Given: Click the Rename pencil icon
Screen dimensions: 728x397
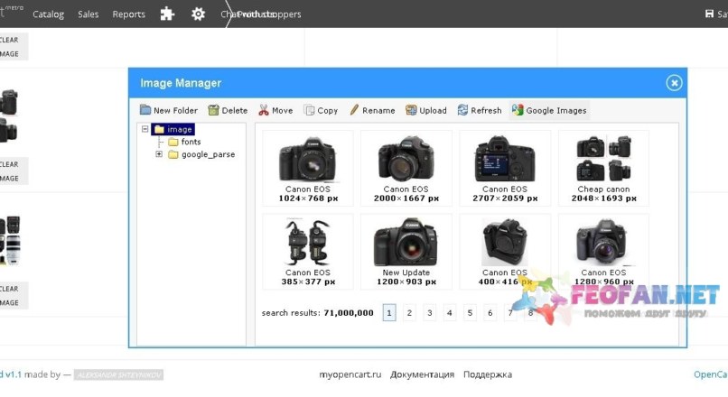Looking at the screenshot, I should (x=354, y=110).
